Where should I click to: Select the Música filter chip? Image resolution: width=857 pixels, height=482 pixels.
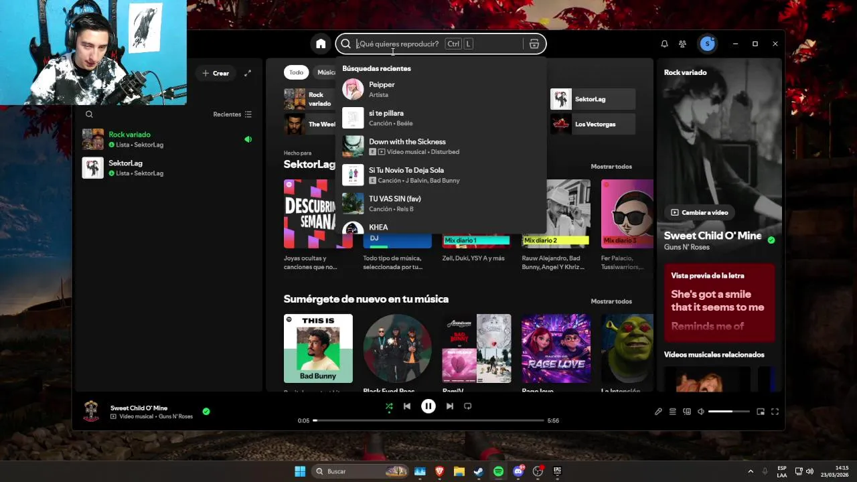click(326, 72)
